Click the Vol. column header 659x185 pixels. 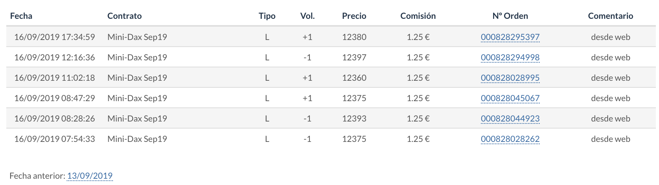point(308,16)
